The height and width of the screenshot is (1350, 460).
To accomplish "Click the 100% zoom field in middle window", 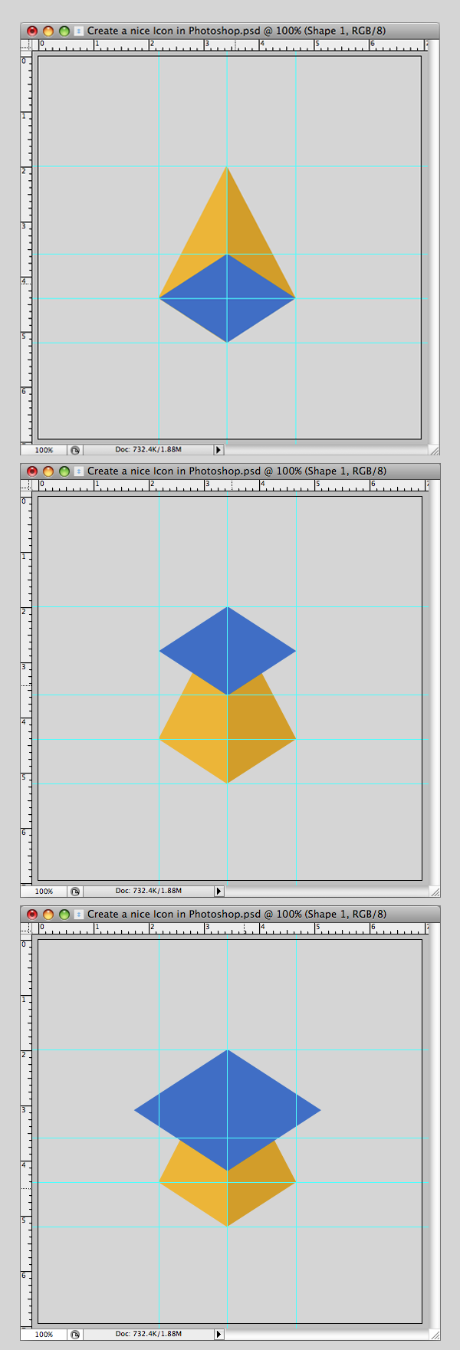I will coord(44,892).
